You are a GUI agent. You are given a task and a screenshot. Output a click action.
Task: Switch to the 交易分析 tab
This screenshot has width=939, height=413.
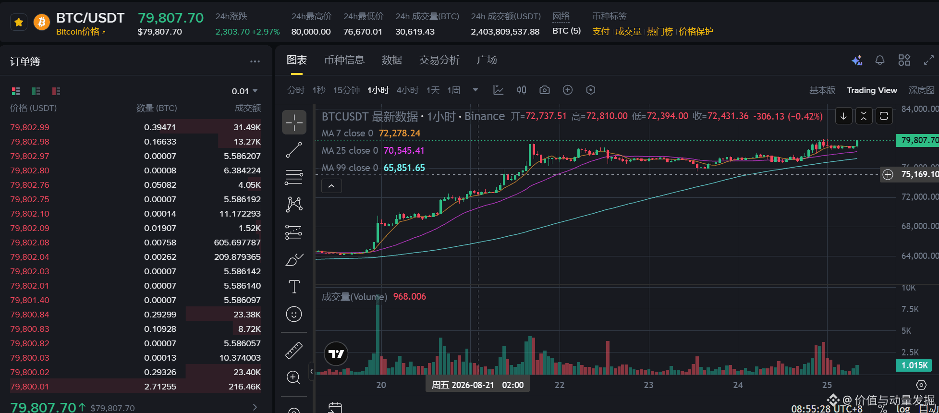tap(439, 60)
